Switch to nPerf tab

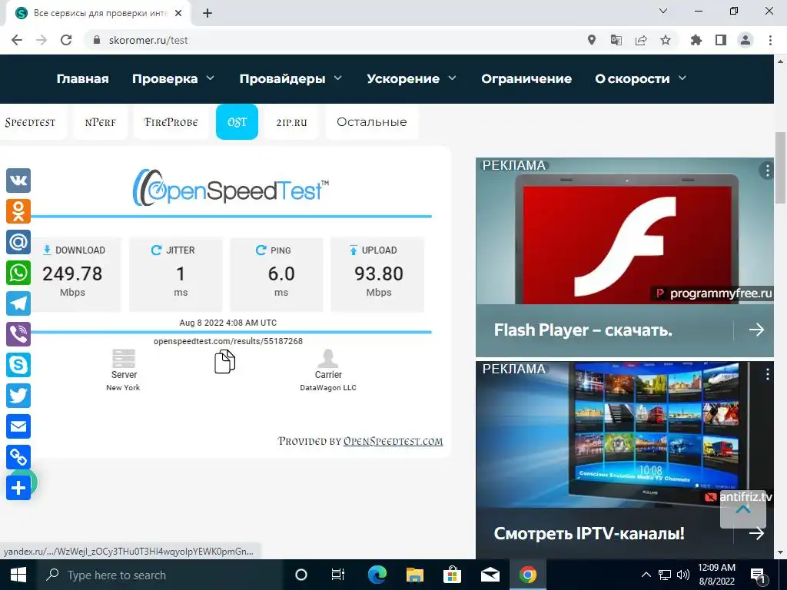coord(101,122)
